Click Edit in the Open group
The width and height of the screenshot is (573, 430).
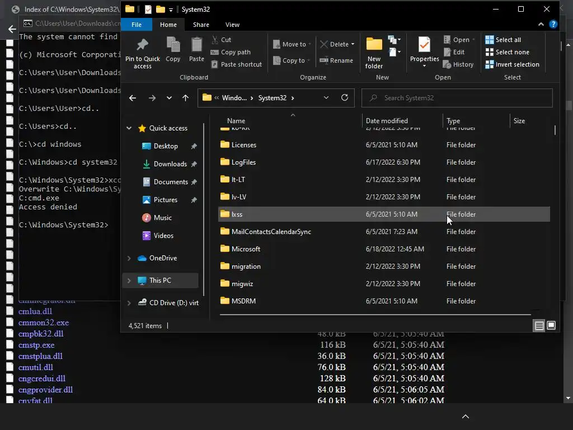(454, 52)
